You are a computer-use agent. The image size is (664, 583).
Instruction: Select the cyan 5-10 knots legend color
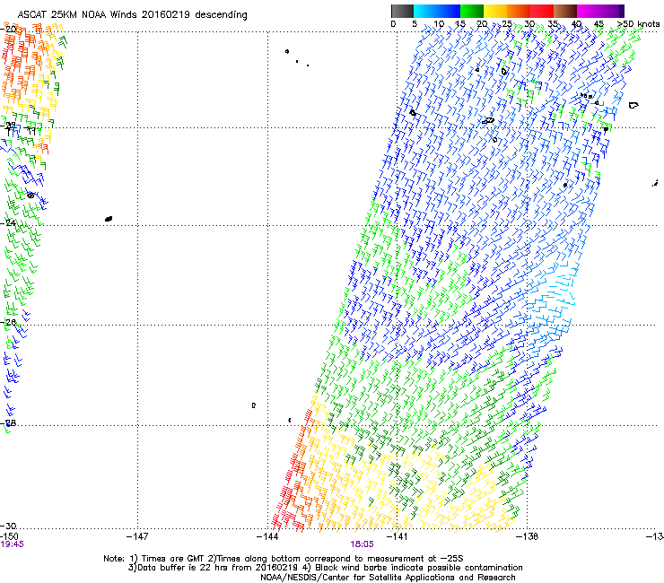(425, 11)
